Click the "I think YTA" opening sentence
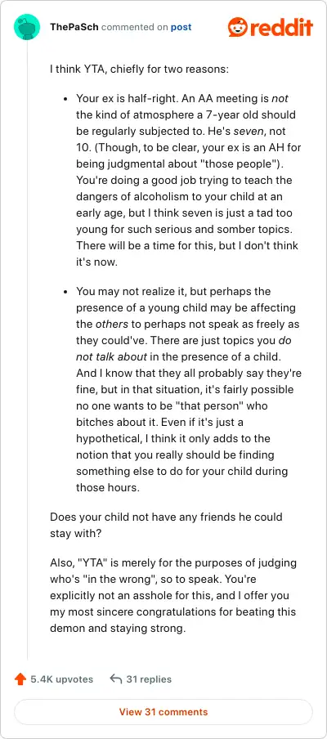The image size is (327, 739). (140, 69)
